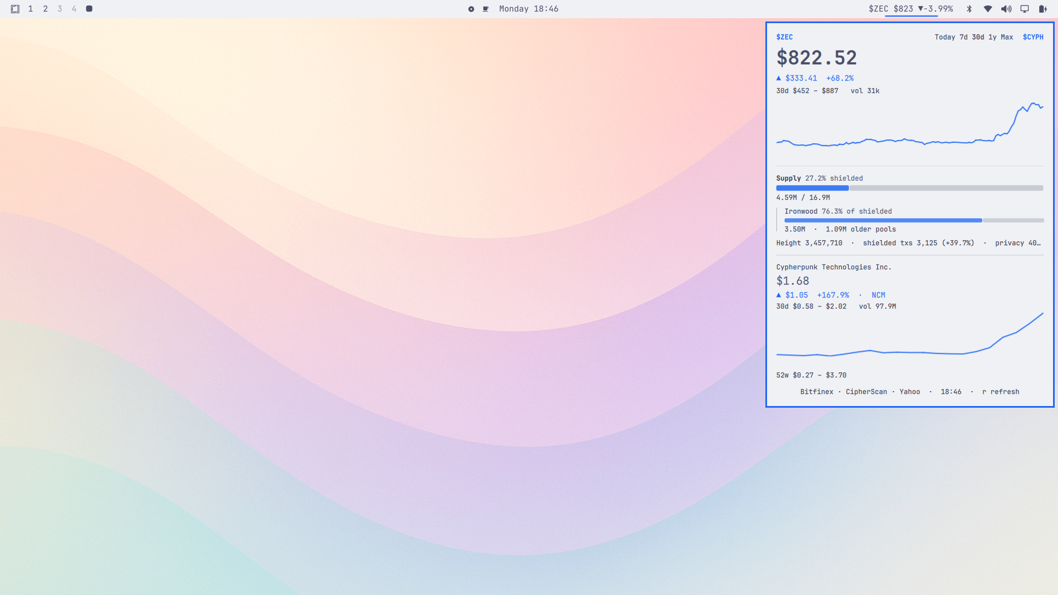
Task: Click the record dot icon in top bar
Action: point(471,9)
